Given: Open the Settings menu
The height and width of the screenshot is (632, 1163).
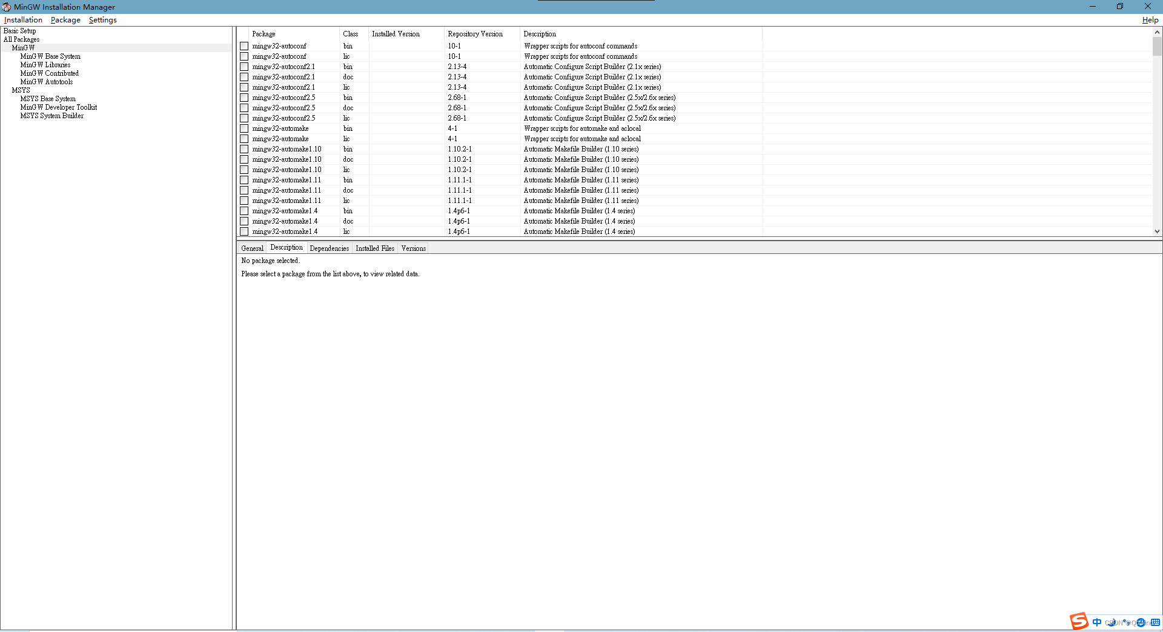Looking at the screenshot, I should tap(102, 20).
